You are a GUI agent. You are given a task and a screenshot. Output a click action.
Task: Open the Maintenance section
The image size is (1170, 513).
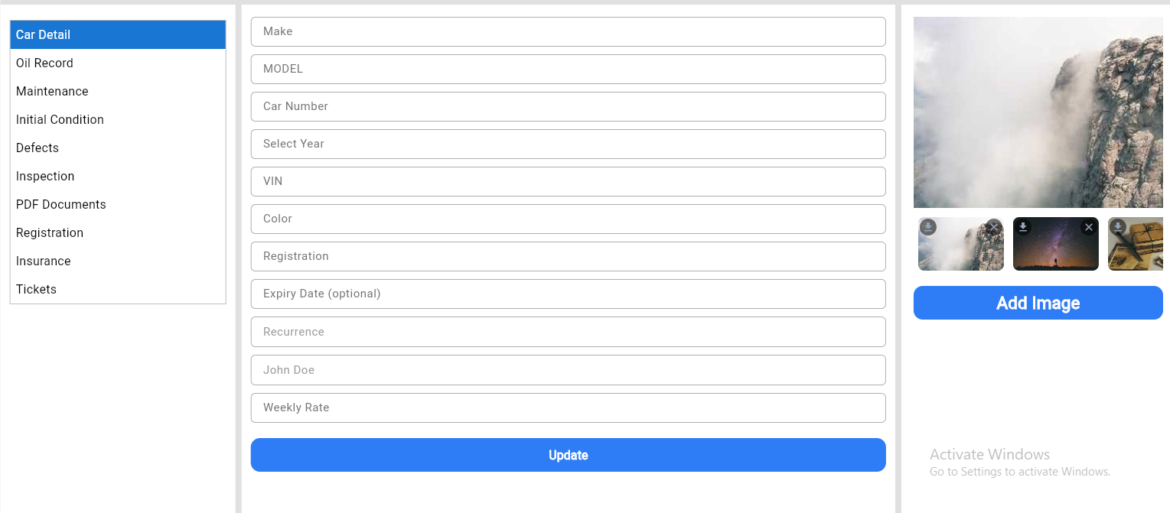(x=52, y=91)
